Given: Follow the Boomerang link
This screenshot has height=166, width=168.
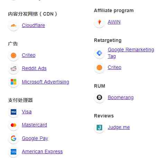Looking at the screenshot, I should [121, 97].
